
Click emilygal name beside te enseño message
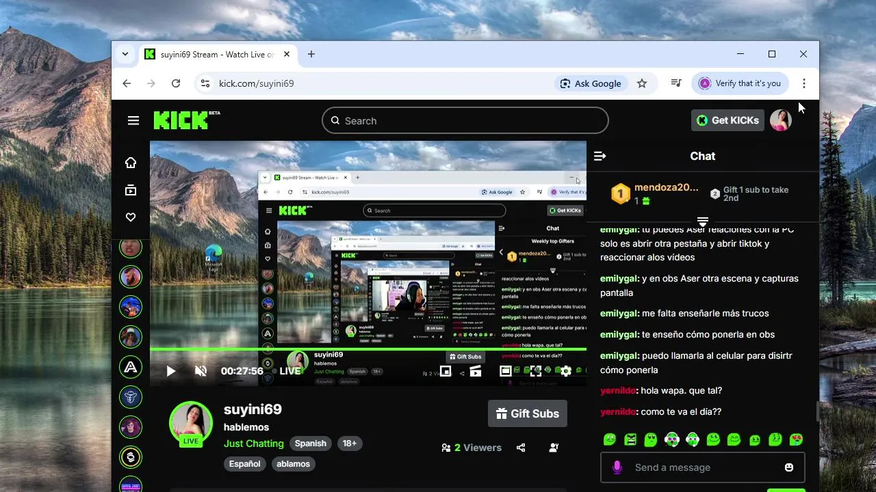[x=619, y=335]
